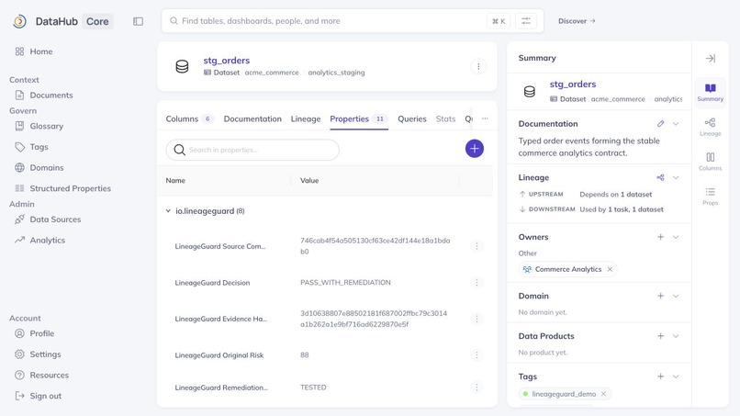Add a tag with the plus icon
This screenshot has width=740, height=416.
[x=660, y=377]
